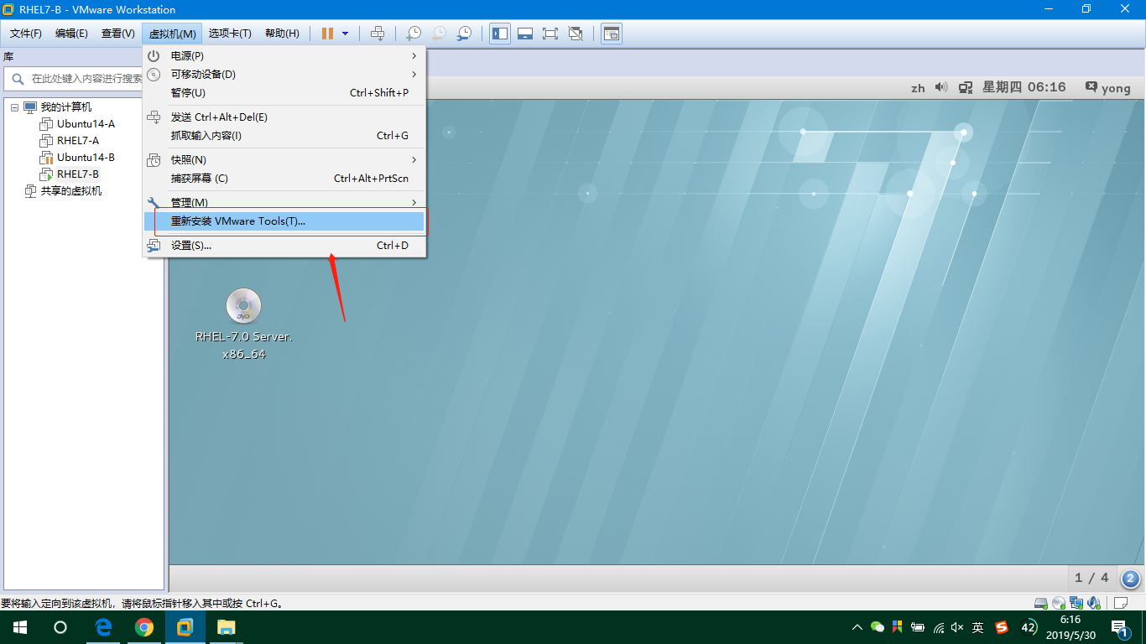Send Ctrl+Alt+Del with the toolbar icon
This screenshot has width=1146, height=644.
[378, 34]
